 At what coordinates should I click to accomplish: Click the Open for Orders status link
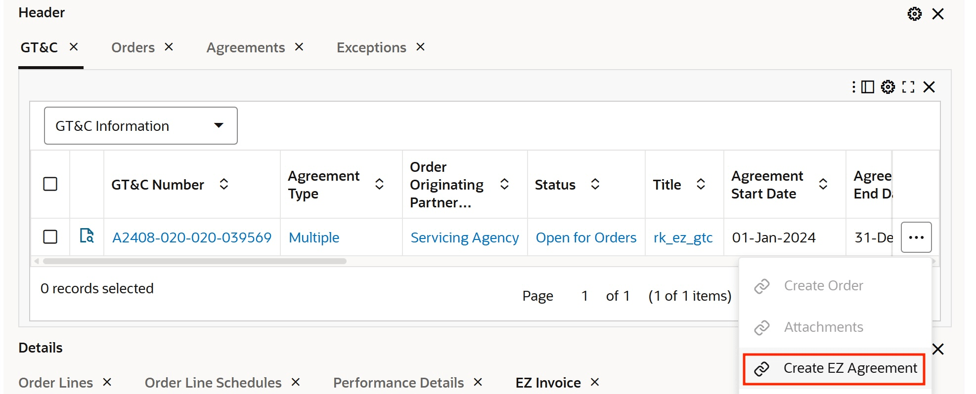click(586, 237)
